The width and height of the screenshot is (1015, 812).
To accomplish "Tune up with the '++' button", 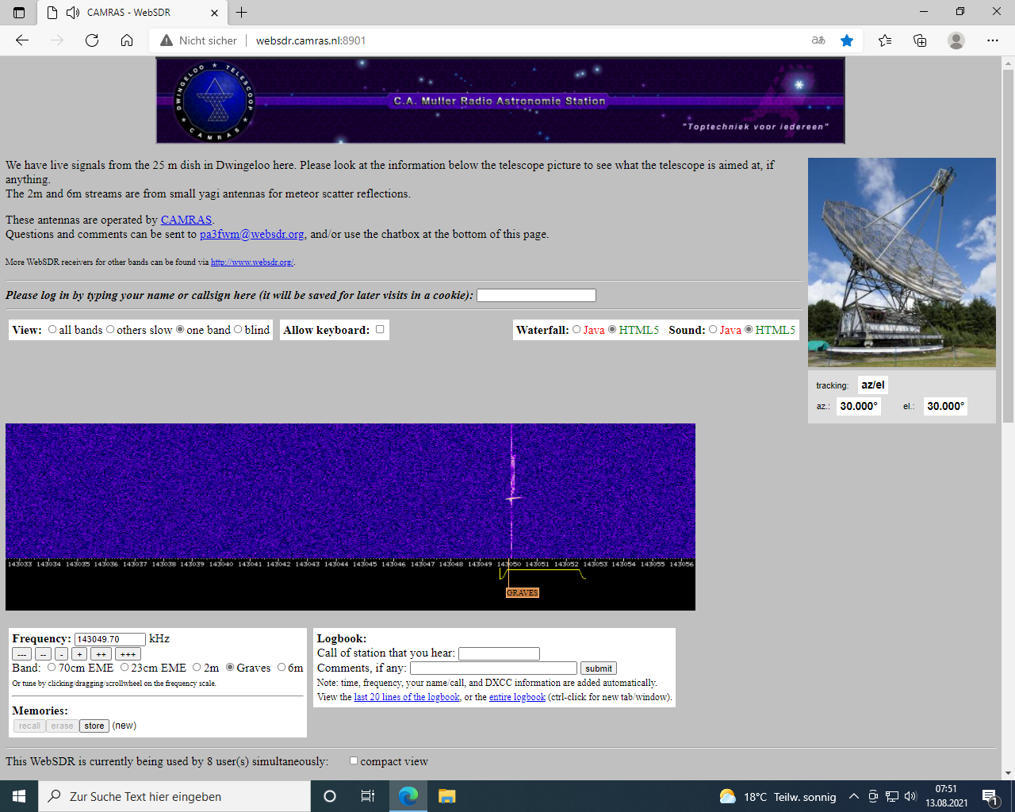I will (101, 654).
